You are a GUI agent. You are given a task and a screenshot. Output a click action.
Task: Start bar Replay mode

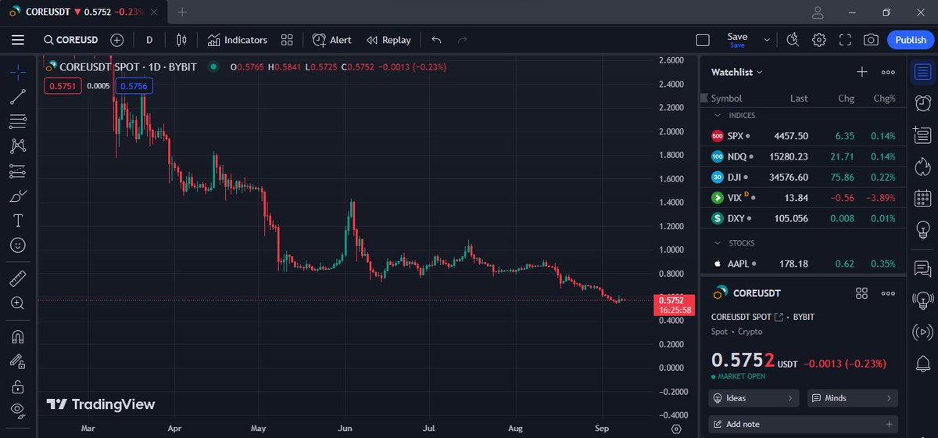click(388, 40)
